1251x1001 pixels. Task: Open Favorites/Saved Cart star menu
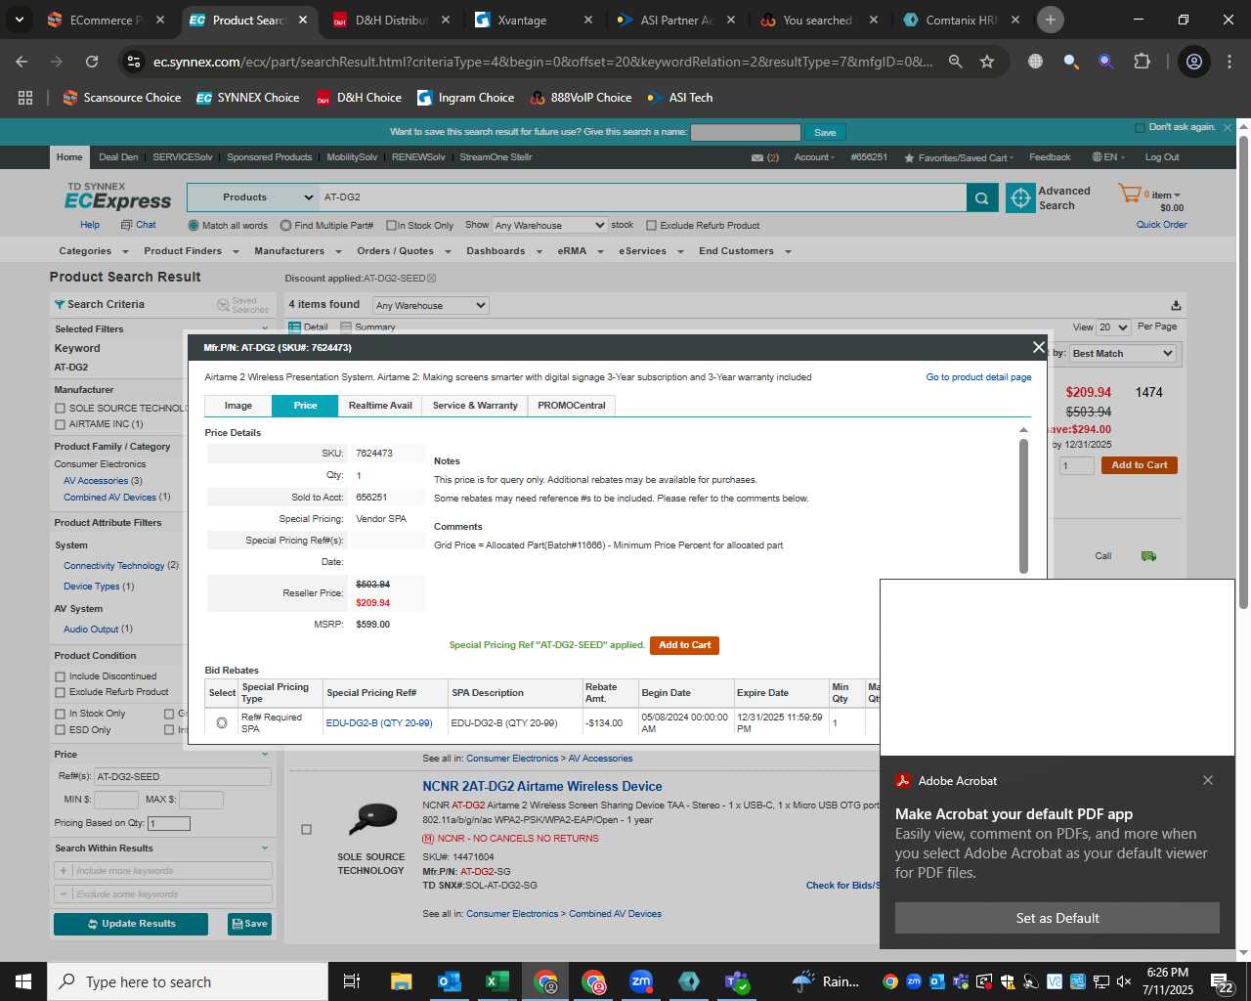[x=958, y=157]
